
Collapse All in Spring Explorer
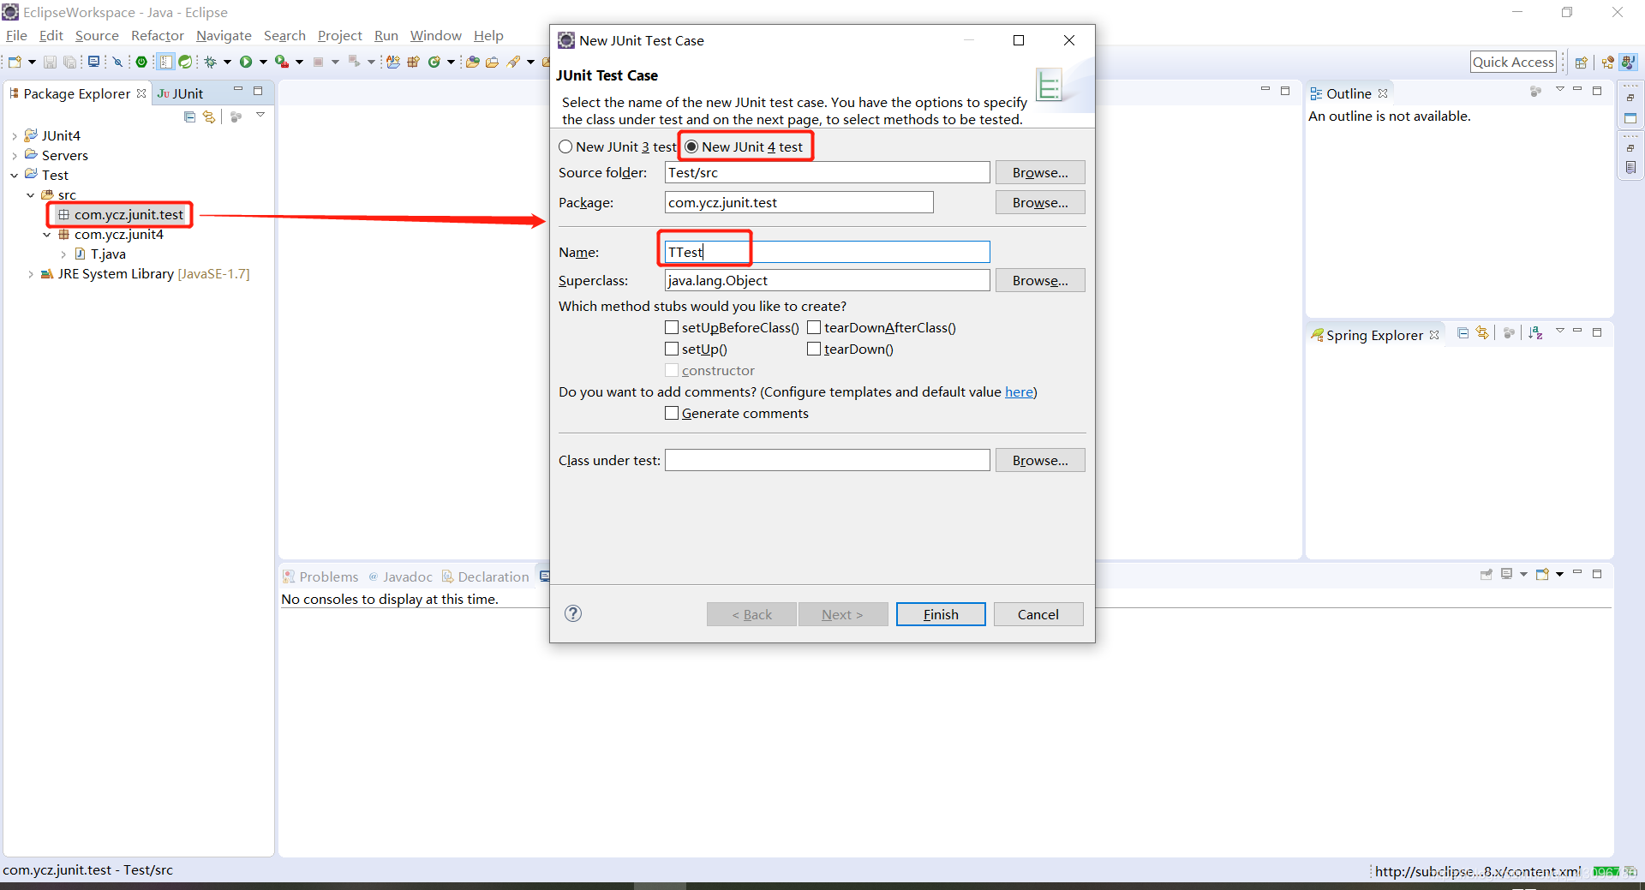click(1463, 332)
